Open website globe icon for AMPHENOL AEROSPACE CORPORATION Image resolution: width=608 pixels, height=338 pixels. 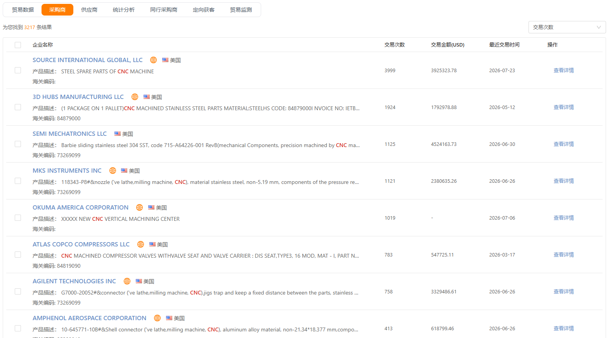[158, 318]
